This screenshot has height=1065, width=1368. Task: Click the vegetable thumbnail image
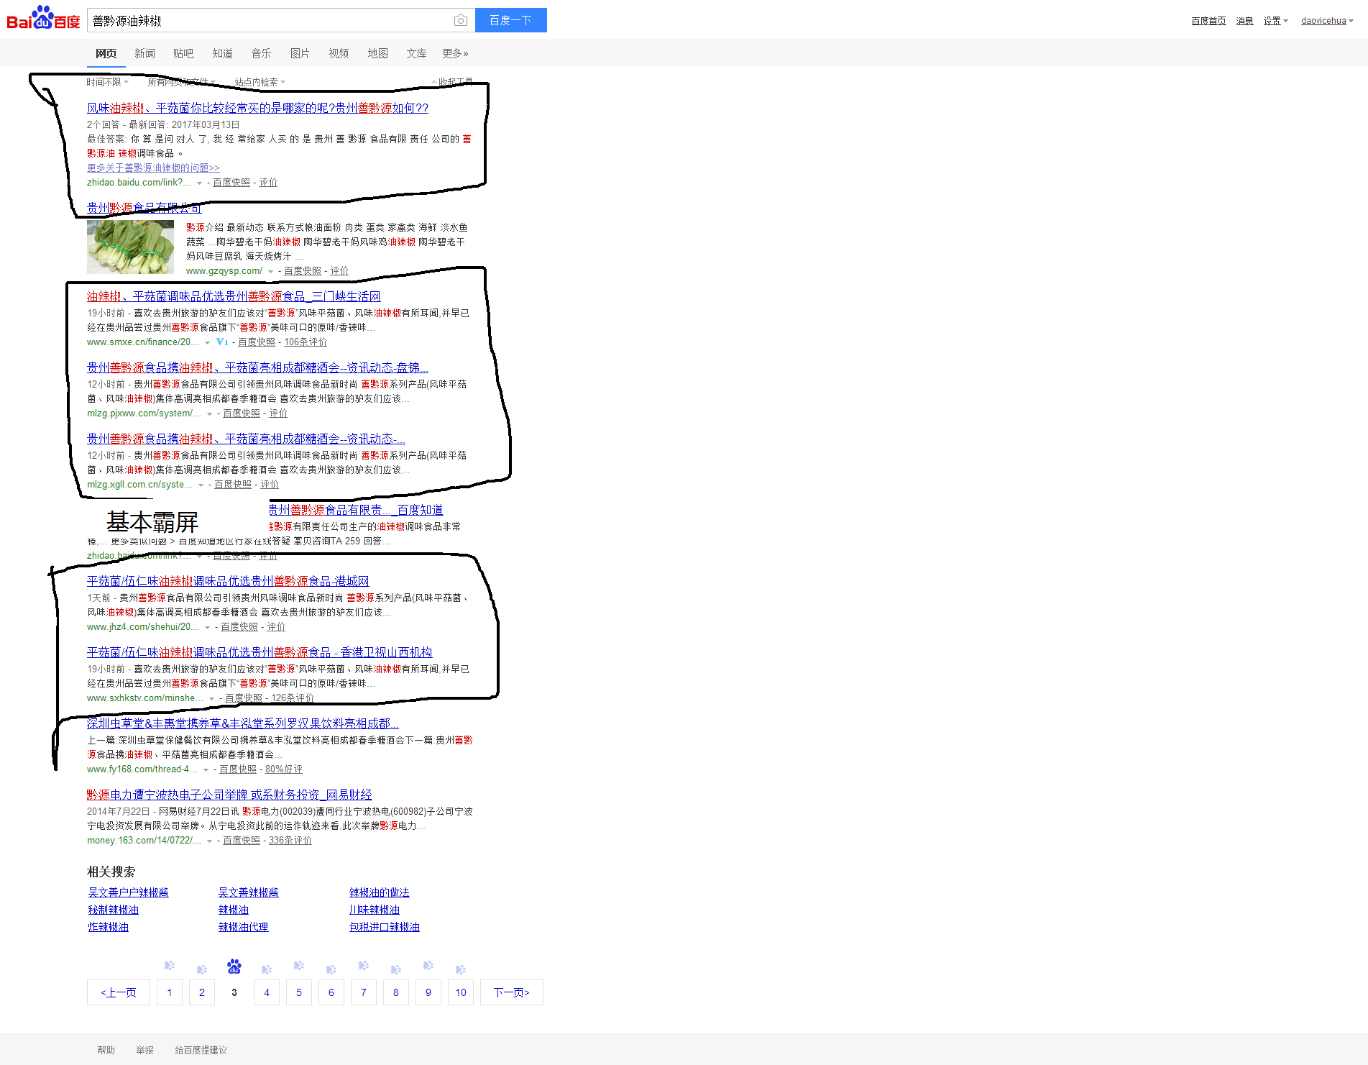pos(130,247)
